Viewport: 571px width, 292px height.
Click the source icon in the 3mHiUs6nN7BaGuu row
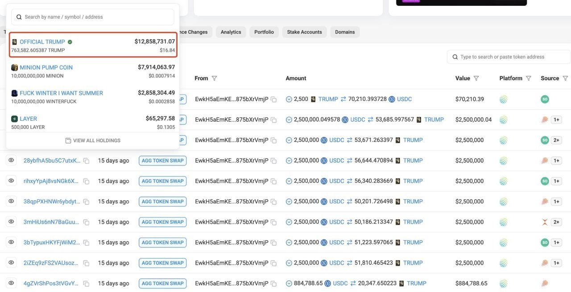[544, 222]
